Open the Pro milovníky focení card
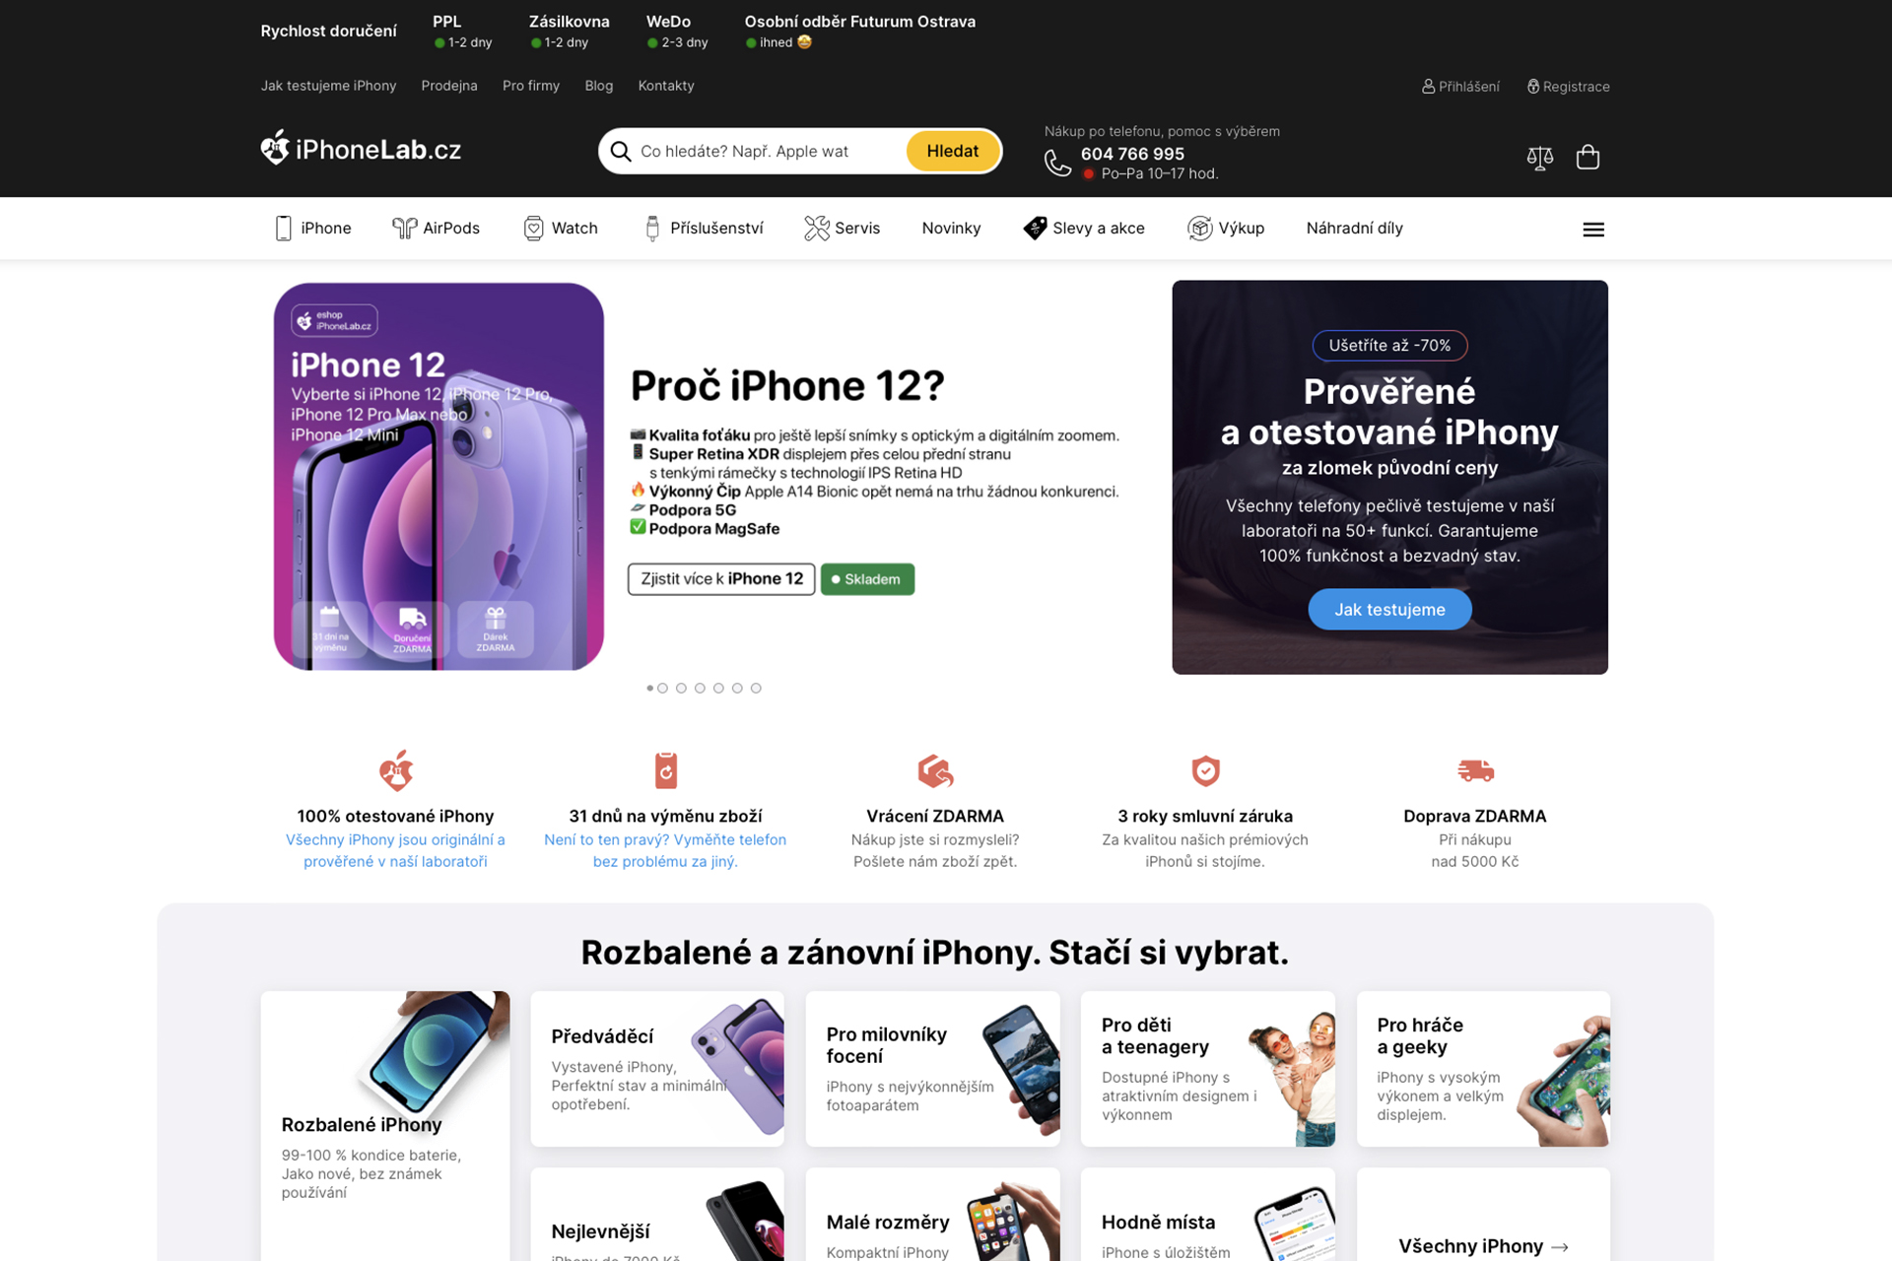This screenshot has height=1261, width=1892. (932, 1069)
